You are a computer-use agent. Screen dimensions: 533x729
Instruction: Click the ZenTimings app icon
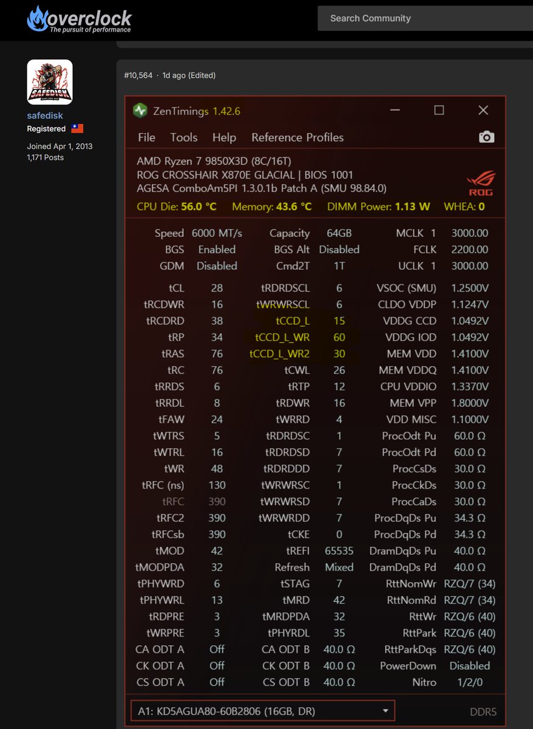click(140, 111)
